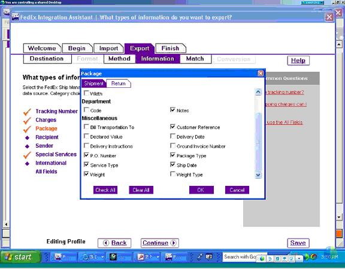345x269 pixels.
Task: Cancel the Package dialog
Action: [x=237, y=190]
